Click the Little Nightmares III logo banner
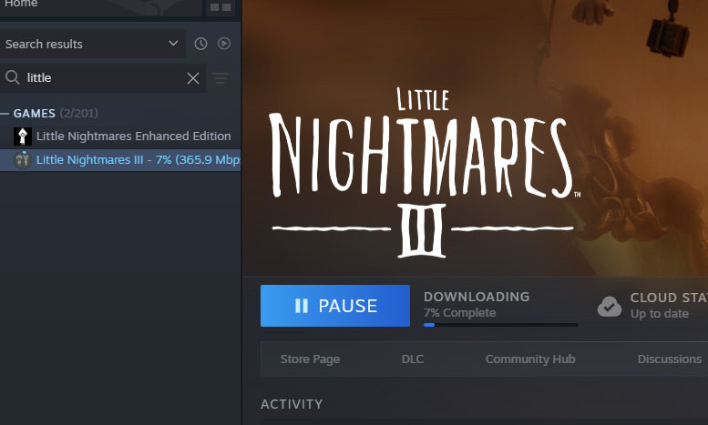The width and height of the screenshot is (708, 425). click(x=423, y=172)
